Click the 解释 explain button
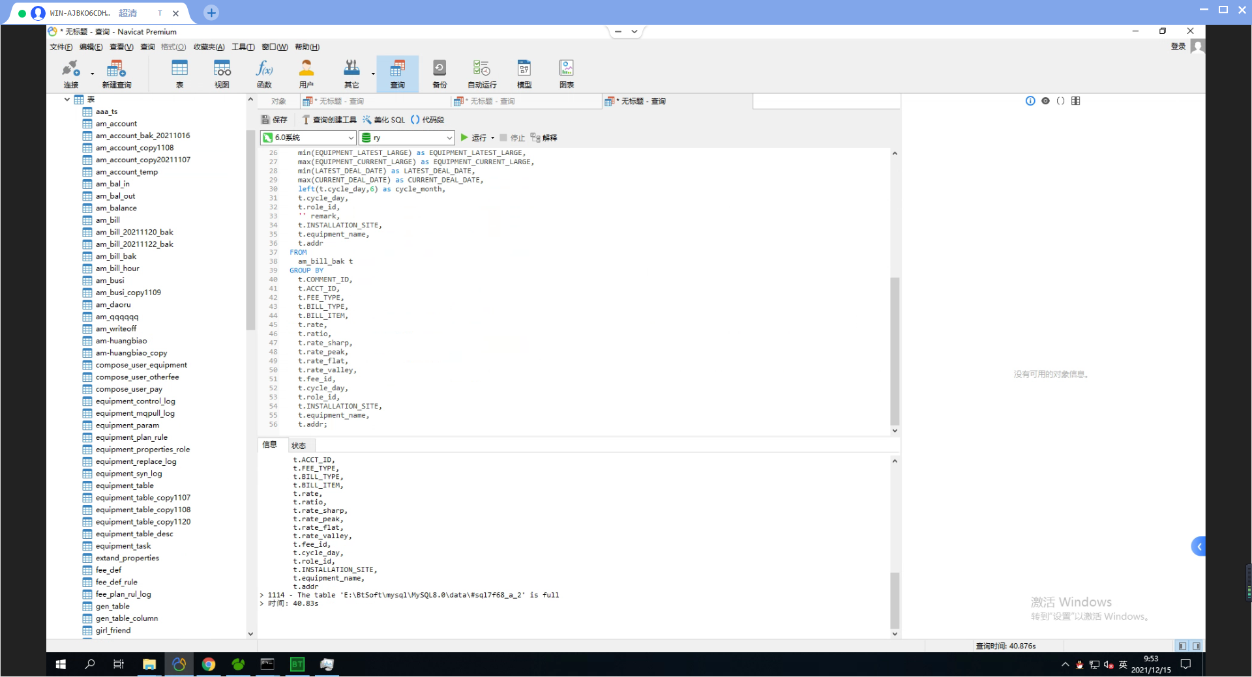 tap(544, 137)
